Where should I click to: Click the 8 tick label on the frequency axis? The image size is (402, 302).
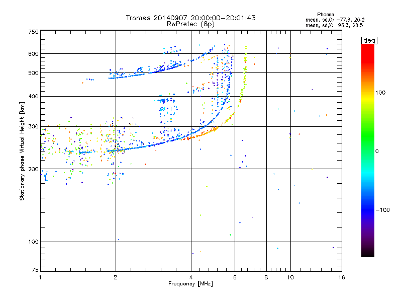[266, 277]
